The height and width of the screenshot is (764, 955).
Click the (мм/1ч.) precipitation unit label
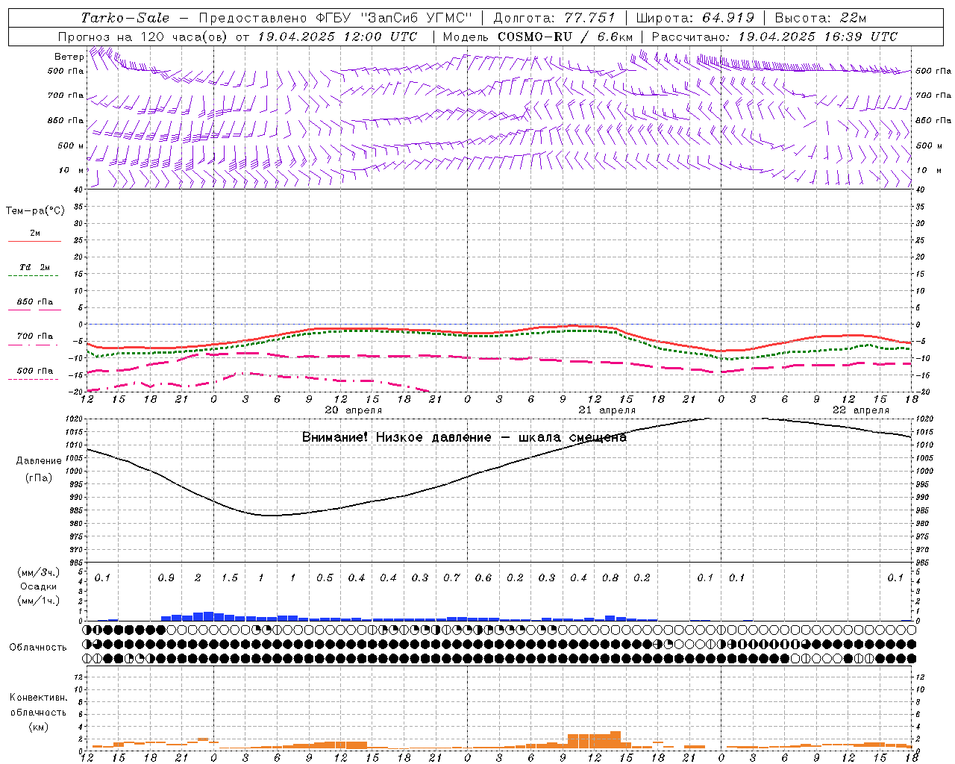pos(37,601)
